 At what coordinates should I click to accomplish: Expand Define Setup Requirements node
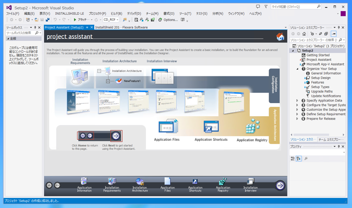click(297, 114)
